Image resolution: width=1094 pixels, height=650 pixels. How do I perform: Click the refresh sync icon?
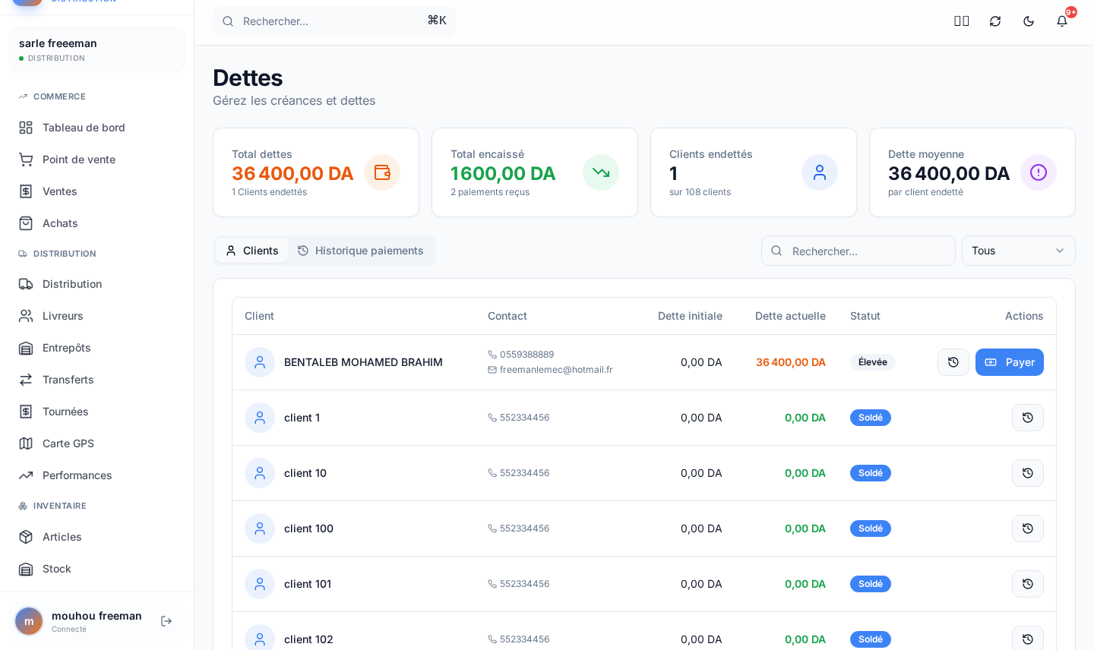coord(995,21)
